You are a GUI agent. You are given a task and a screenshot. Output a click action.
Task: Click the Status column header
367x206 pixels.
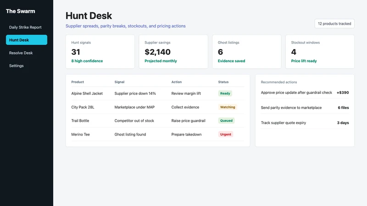coord(223,82)
